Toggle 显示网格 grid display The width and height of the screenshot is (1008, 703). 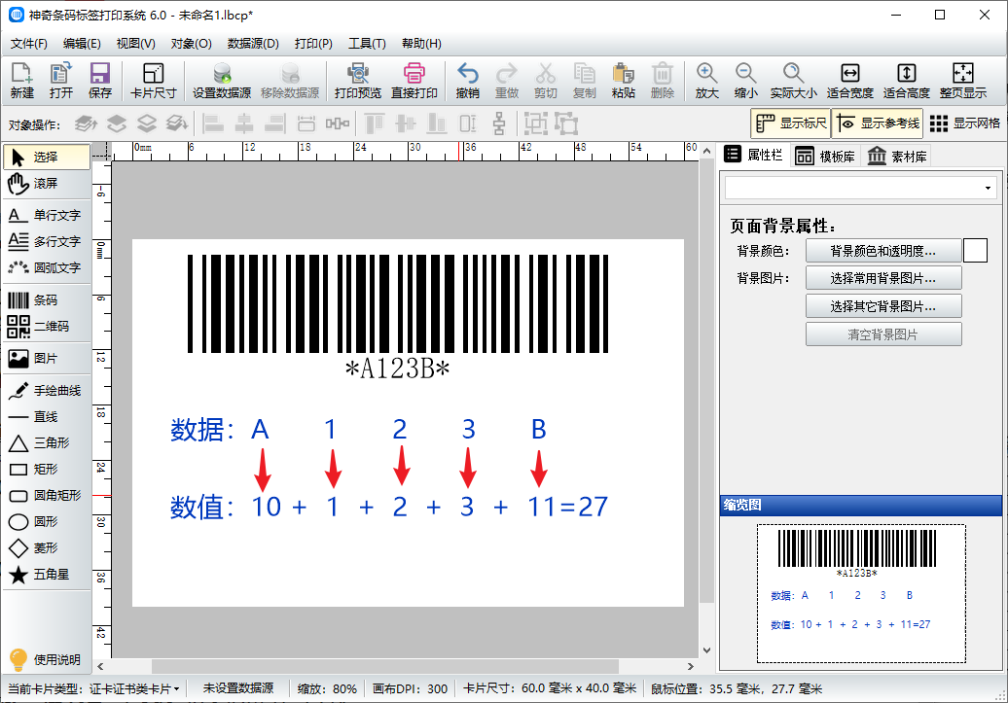(964, 123)
